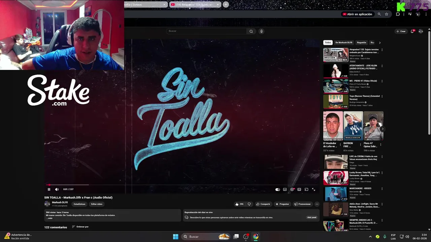
Task: Toggle the autoplay switch in player
Action: pyautogui.click(x=277, y=190)
